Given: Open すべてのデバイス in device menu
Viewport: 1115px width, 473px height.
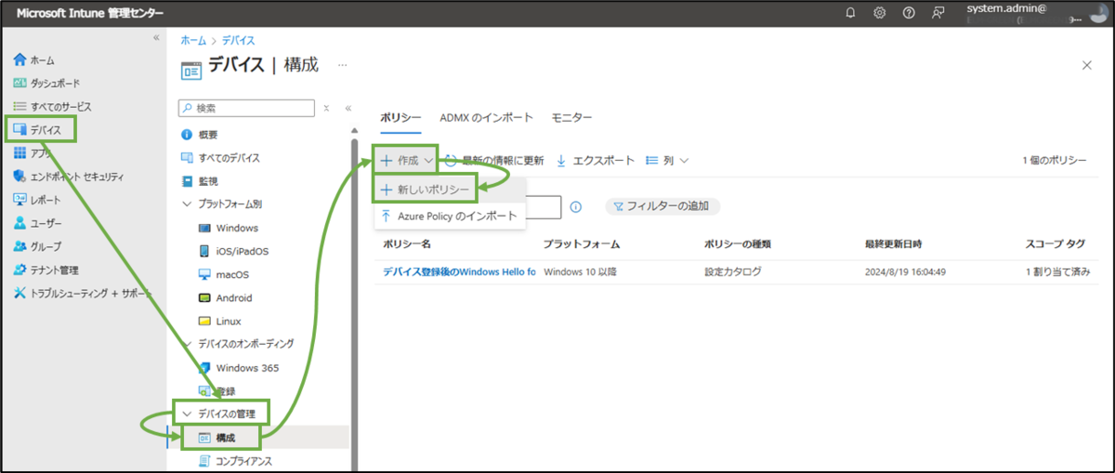Looking at the screenshot, I should tap(220, 158).
